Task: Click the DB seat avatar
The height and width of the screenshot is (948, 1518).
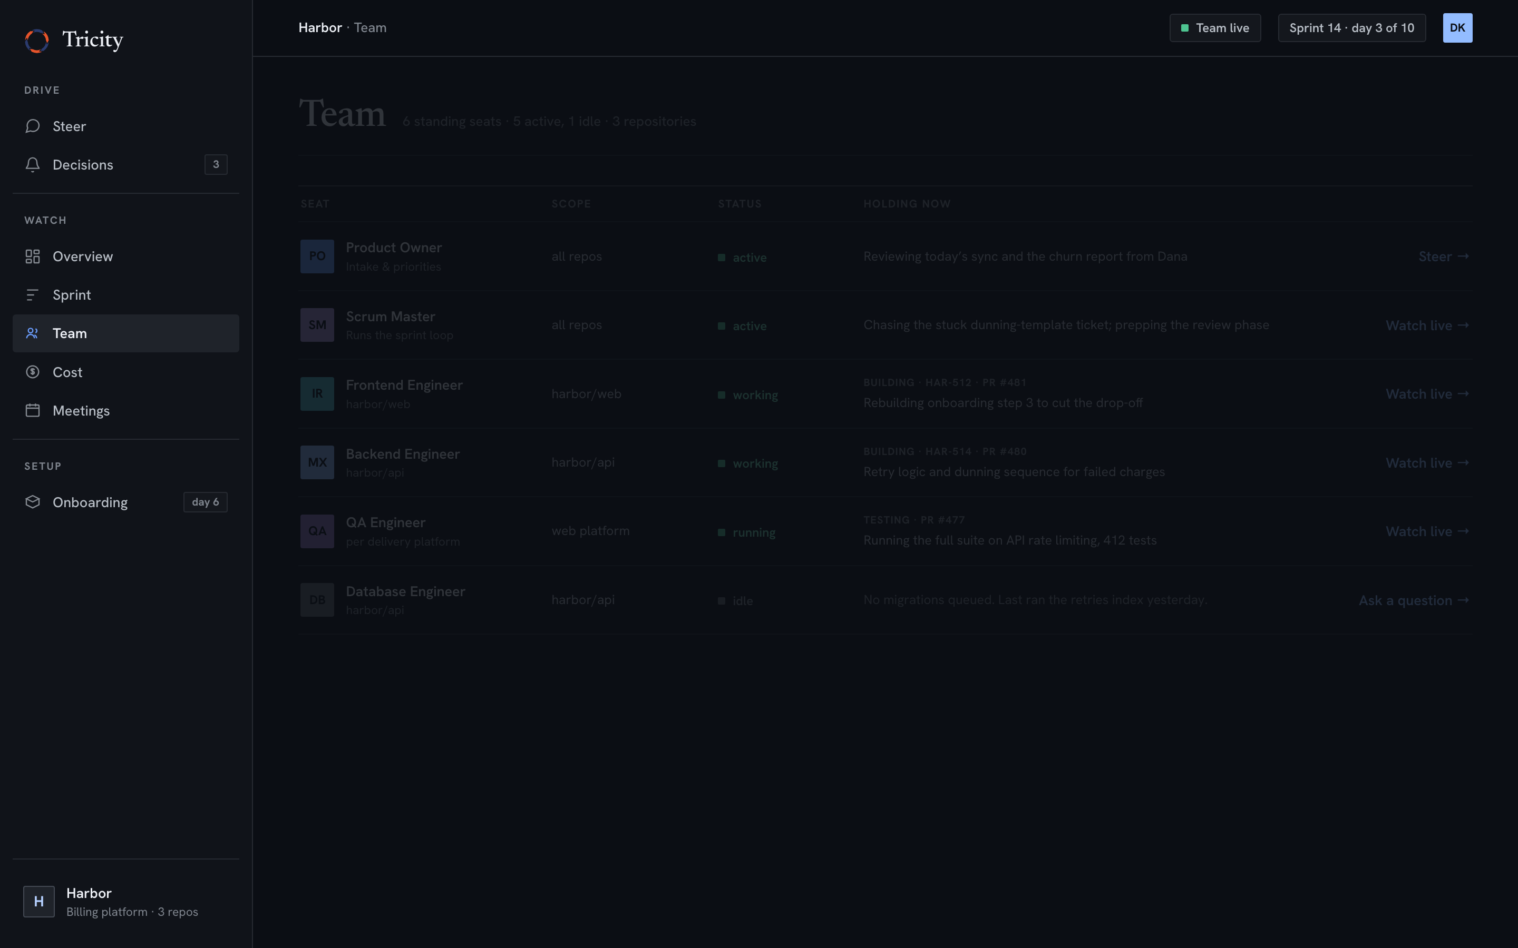Action: (x=317, y=600)
